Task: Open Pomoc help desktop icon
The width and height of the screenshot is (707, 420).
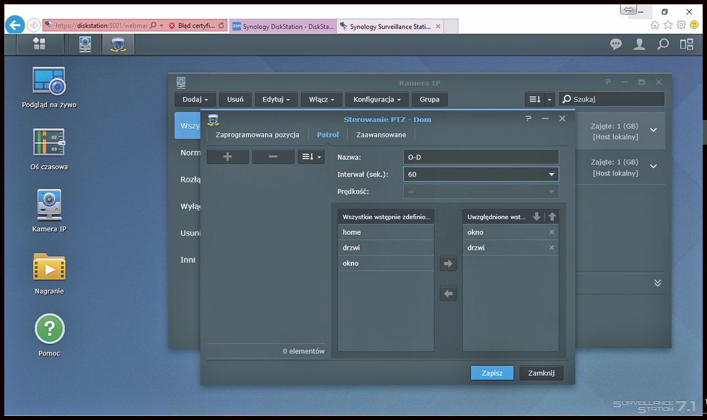Action: click(x=49, y=335)
